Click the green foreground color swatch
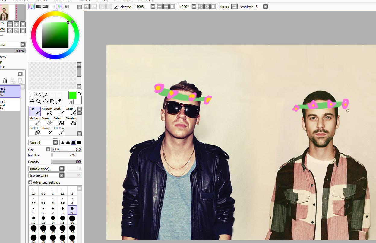376x243 pixels. coord(72,95)
